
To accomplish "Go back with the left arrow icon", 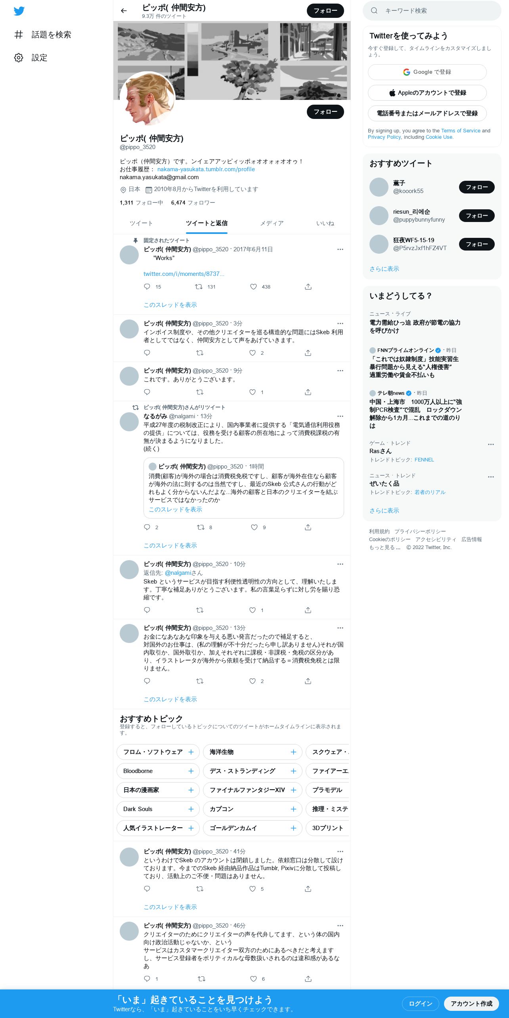I will tap(124, 11).
